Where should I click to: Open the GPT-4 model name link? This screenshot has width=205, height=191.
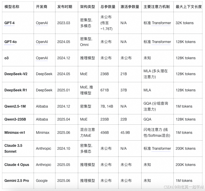coord(9,23)
